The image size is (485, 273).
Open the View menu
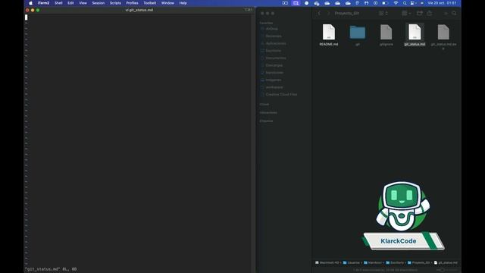click(x=83, y=3)
